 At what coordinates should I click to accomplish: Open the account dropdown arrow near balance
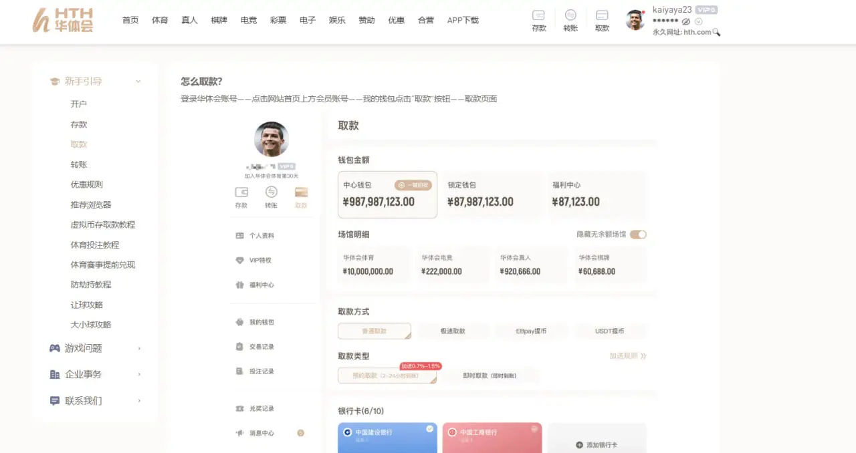tap(699, 21)
